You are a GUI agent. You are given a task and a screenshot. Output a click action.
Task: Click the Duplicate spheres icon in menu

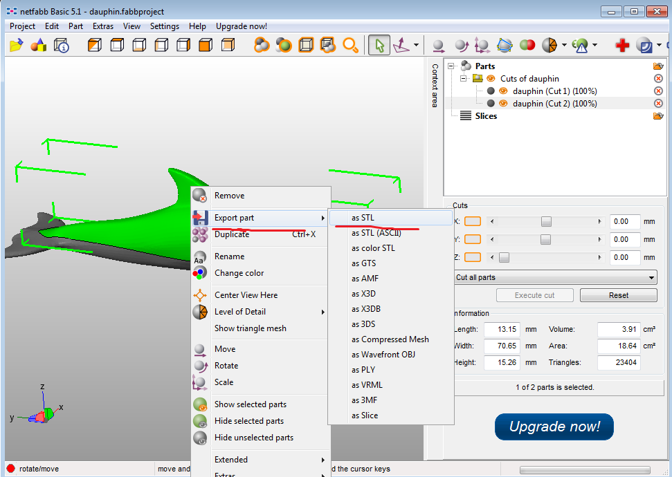(200, 234)
